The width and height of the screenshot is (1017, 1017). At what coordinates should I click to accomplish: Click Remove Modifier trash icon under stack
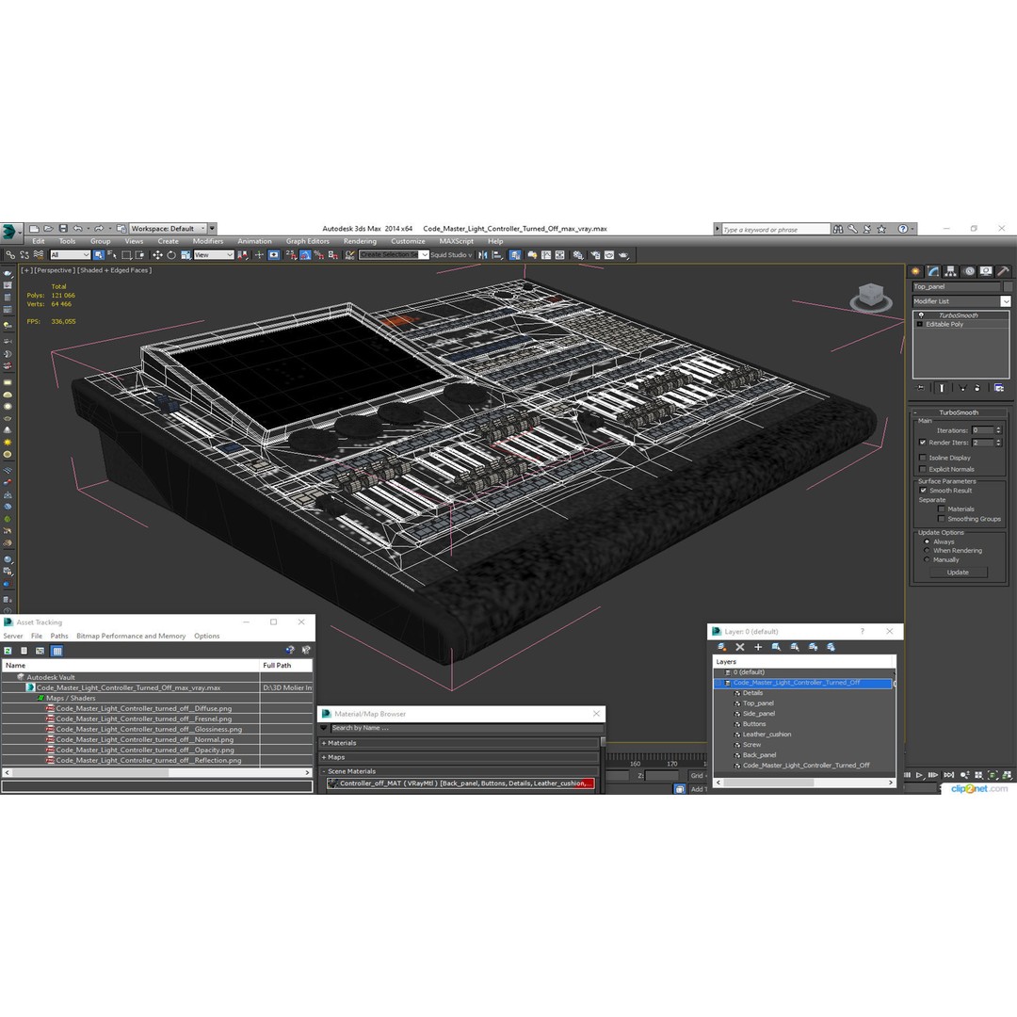(x=977, y=388)
